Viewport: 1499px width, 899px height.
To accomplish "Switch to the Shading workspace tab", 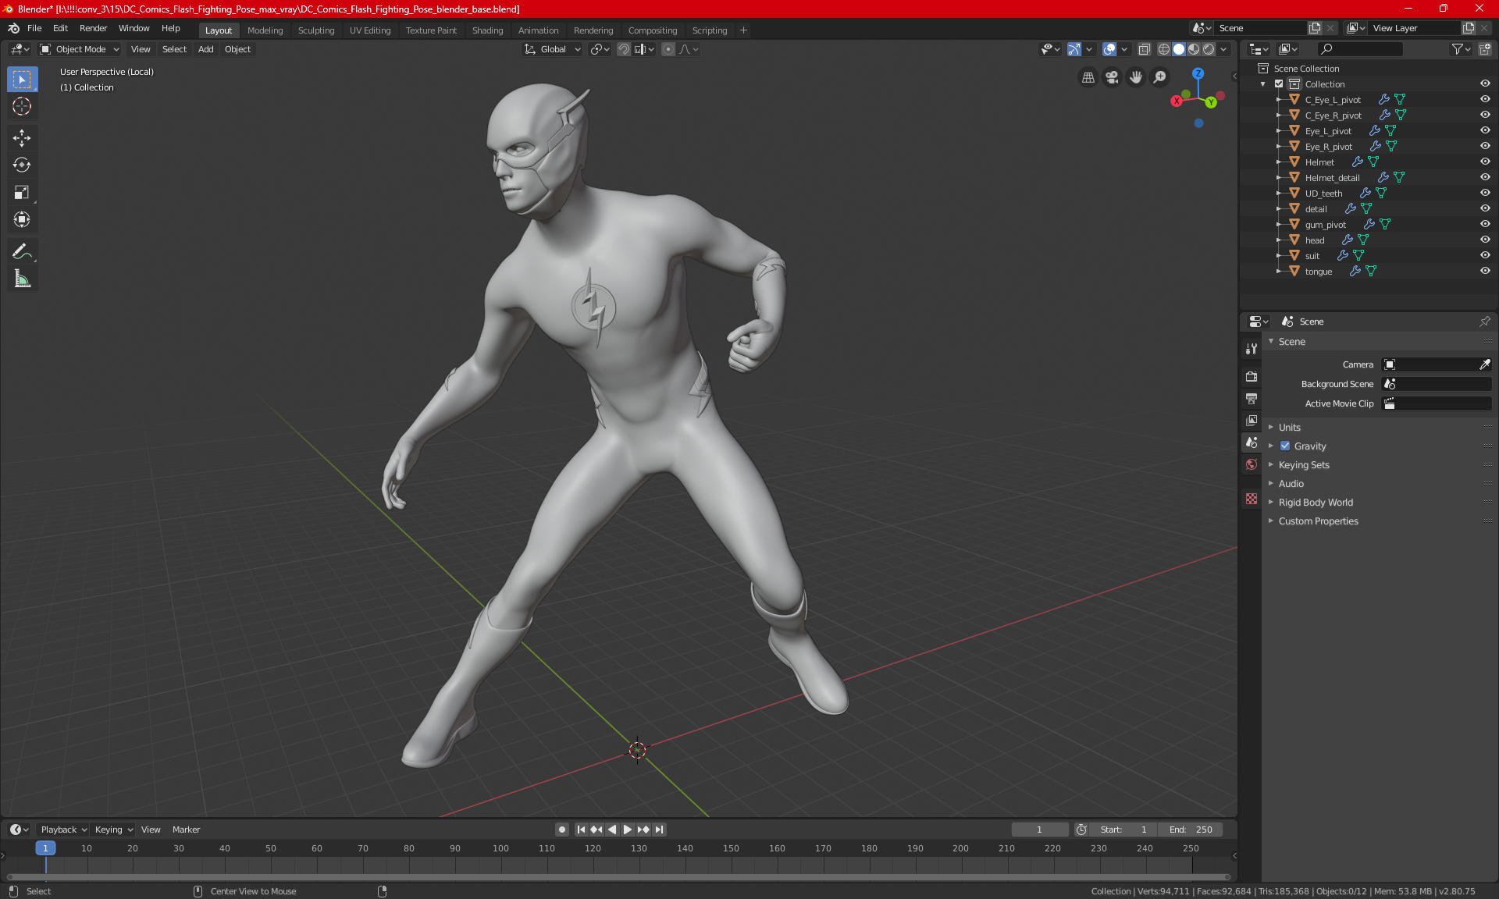I will point(487,30).
